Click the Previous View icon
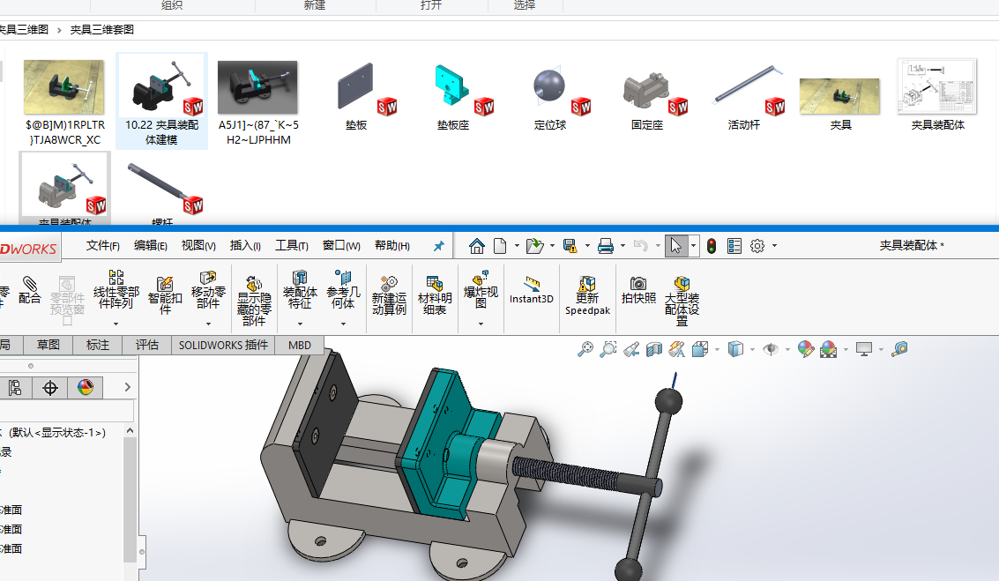999x581 pixels. (631, 349)
